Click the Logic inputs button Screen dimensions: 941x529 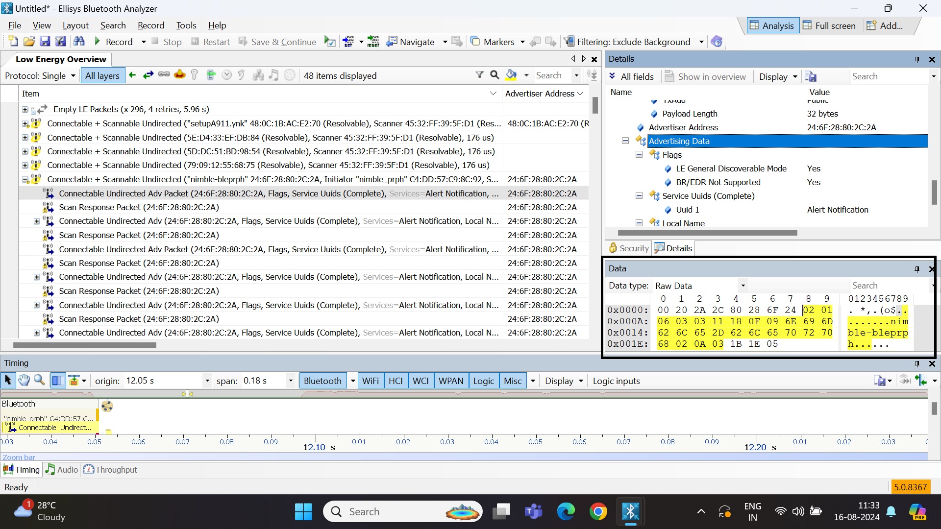(616, 381)
